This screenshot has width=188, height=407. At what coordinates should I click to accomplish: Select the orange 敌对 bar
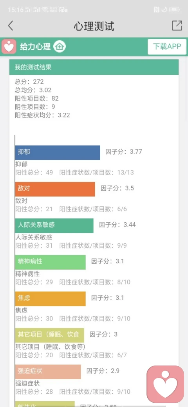[55, 189]
